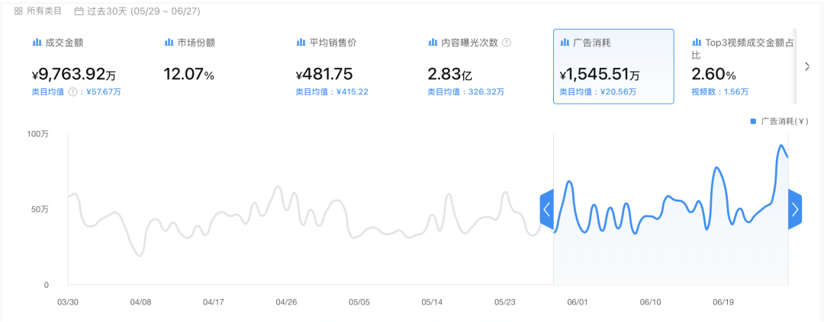Select the 内容曝光次数 metric card
Image resolution: width=824 pixels, height=322 pixels.
(x=481, y=66)
